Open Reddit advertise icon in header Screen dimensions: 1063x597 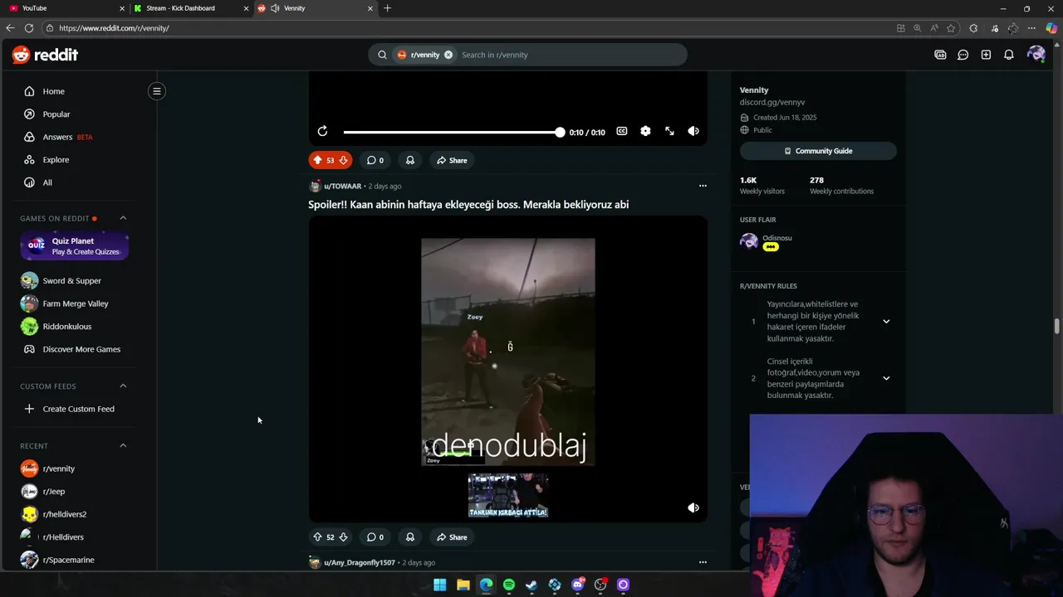coord(940,55)
